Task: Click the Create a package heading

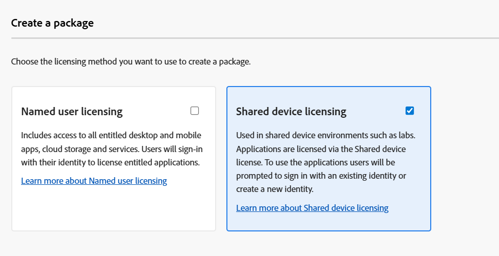Action: pyautogui.click(x=52, y=23)
